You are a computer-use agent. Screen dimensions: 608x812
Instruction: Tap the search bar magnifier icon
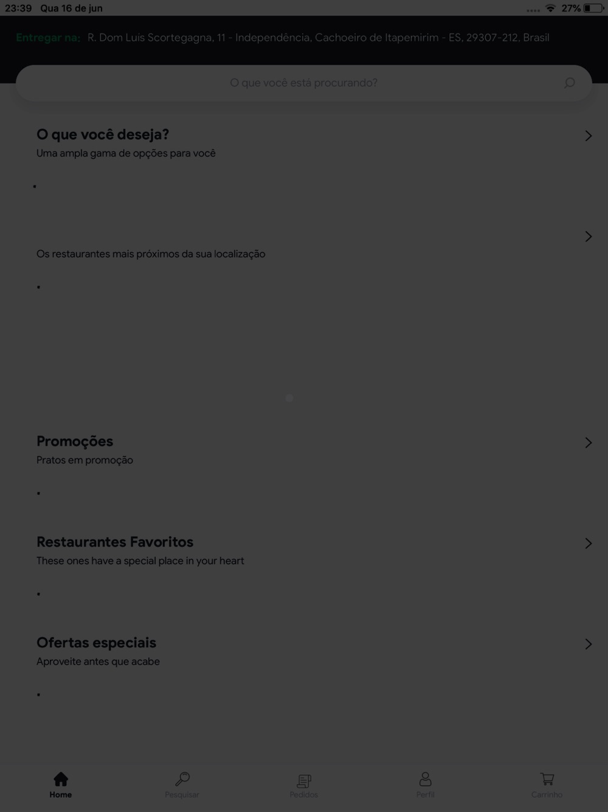pos(569,83)
